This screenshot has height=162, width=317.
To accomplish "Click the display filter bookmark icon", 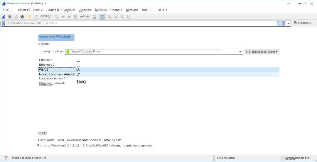I will tap(4, 23).
